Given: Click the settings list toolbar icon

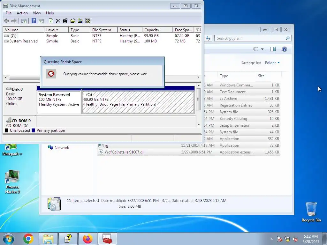Looking at the screenshot, I should tap(88, 21).
